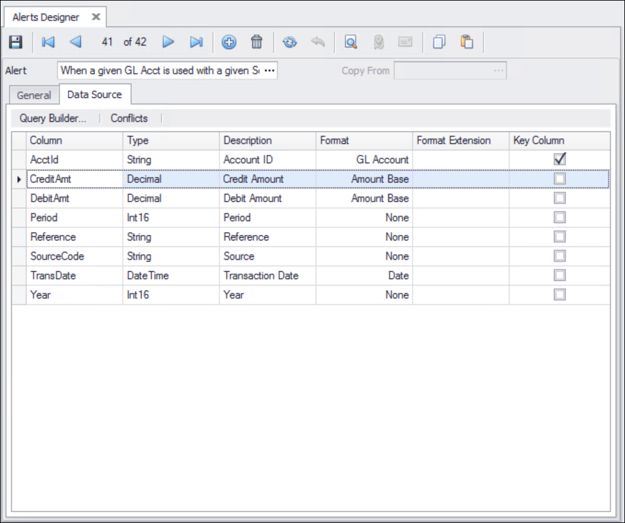Check Key Column for CreditAmt row
Screen dimensions: 625x523
[x=559, y=179]
